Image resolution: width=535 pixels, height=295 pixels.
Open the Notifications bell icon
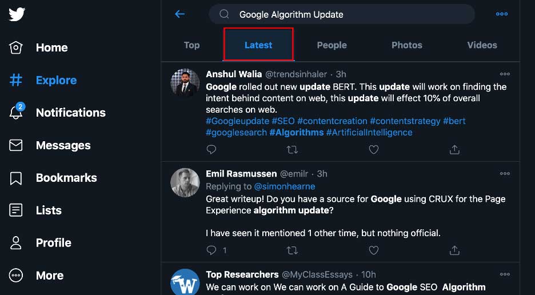click(x=16, y=111)
